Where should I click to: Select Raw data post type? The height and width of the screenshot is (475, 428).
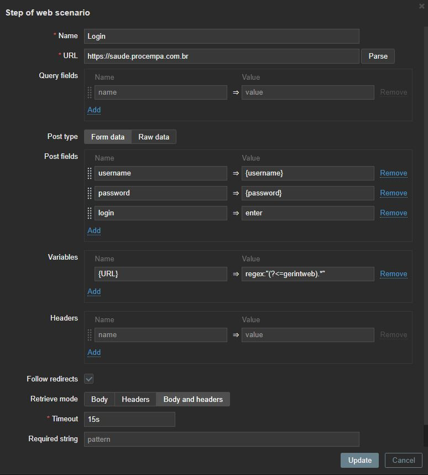(x=154, y=137)
